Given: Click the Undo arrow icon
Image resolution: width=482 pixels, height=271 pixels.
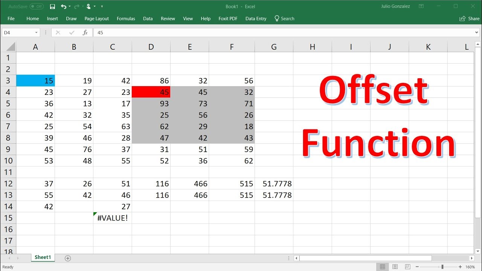Looking at the screenshot, I should coord(63,6).
